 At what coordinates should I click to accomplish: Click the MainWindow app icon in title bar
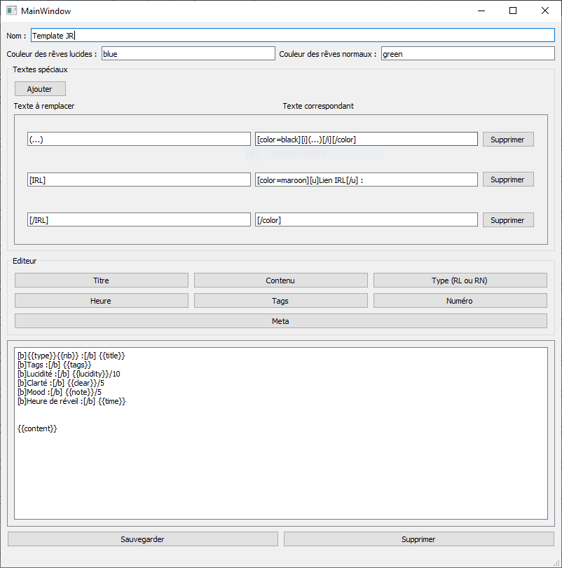[11, 11]
